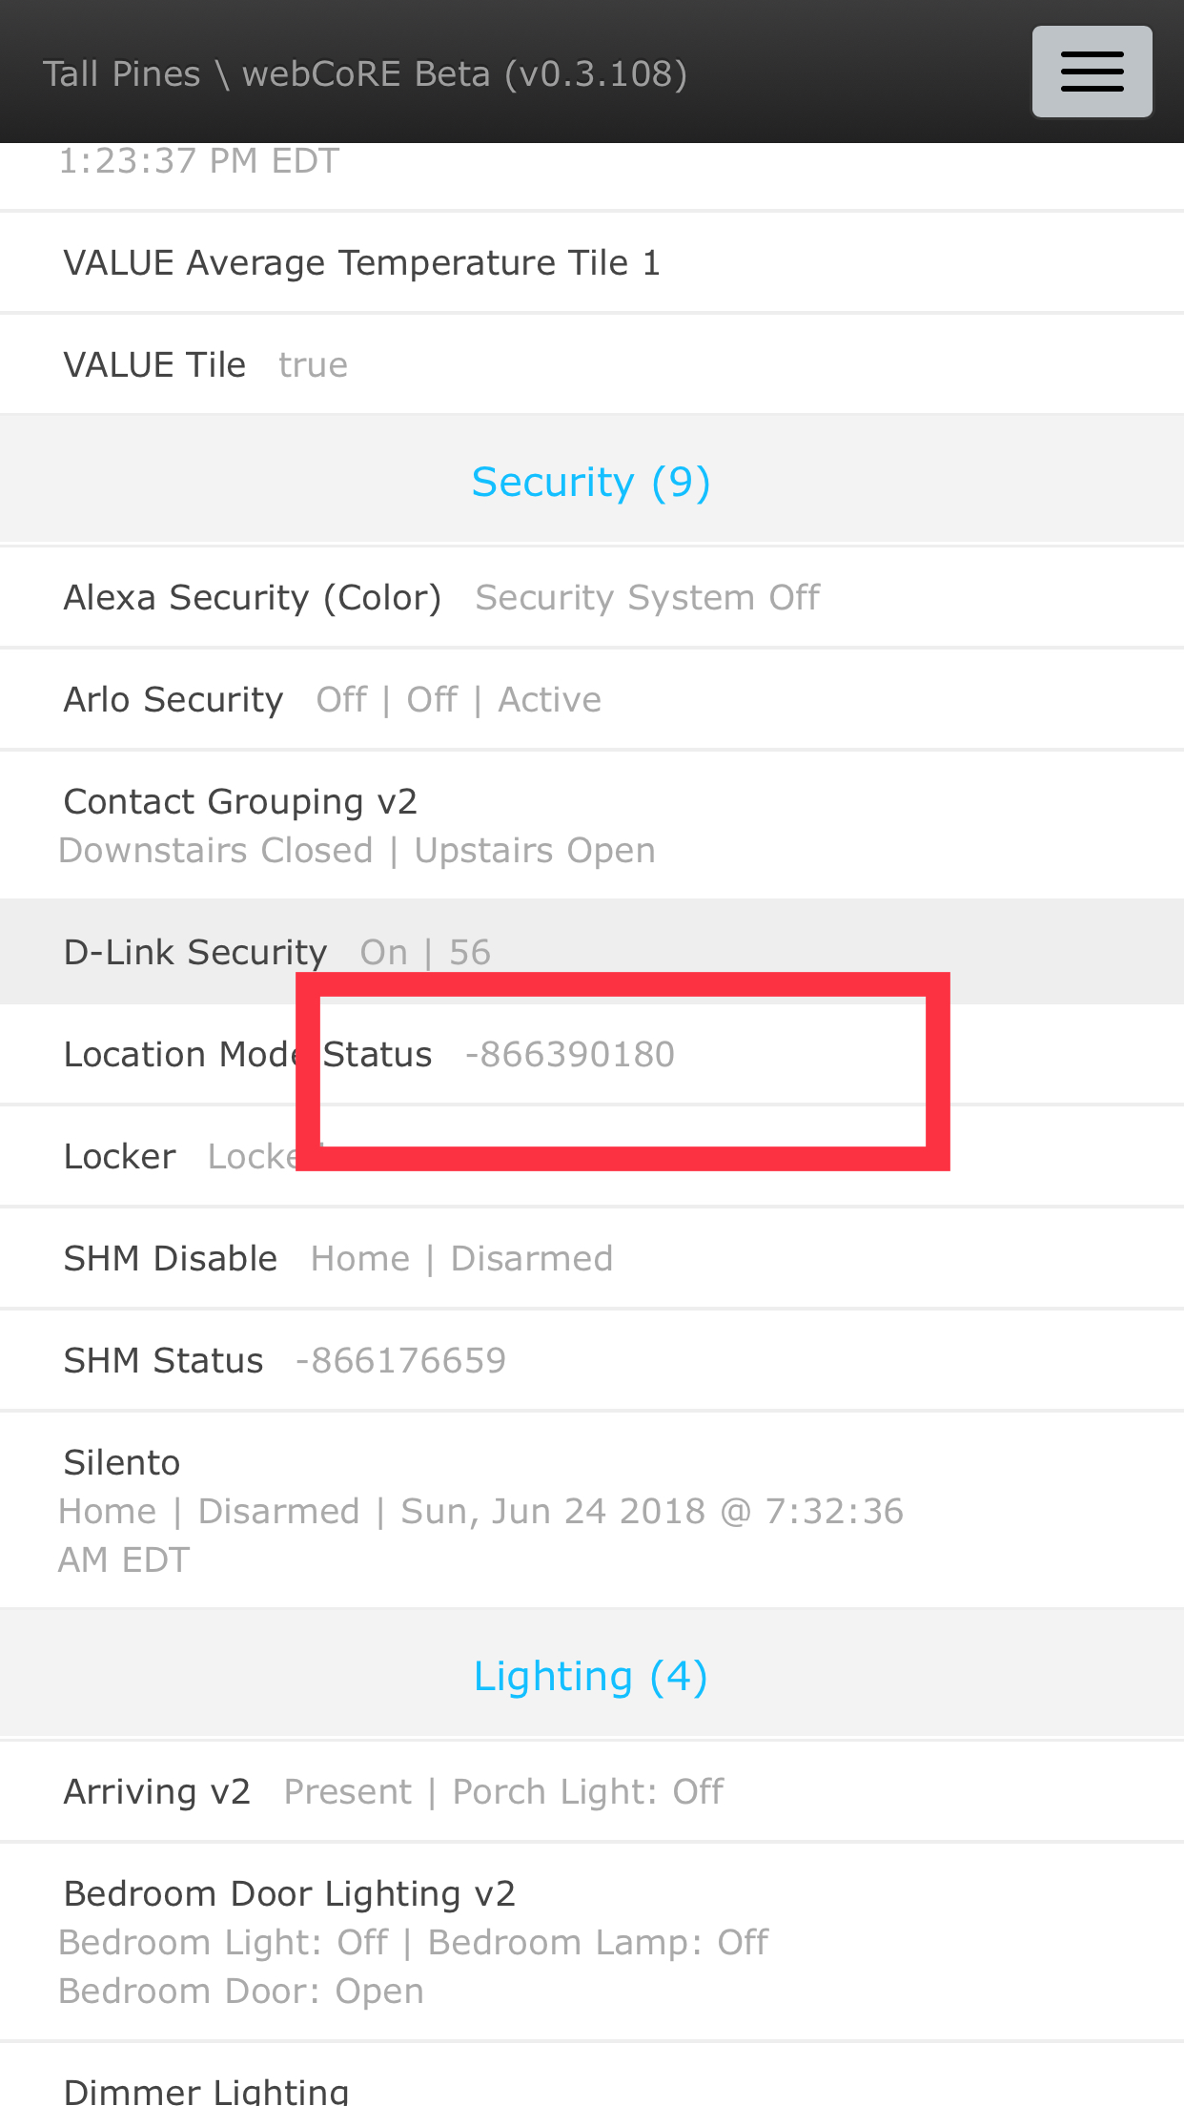Image resolution: width=1184 pixels, height=2106 pixels.
Task: Select the Locker piston entry
Action: 592,1157
